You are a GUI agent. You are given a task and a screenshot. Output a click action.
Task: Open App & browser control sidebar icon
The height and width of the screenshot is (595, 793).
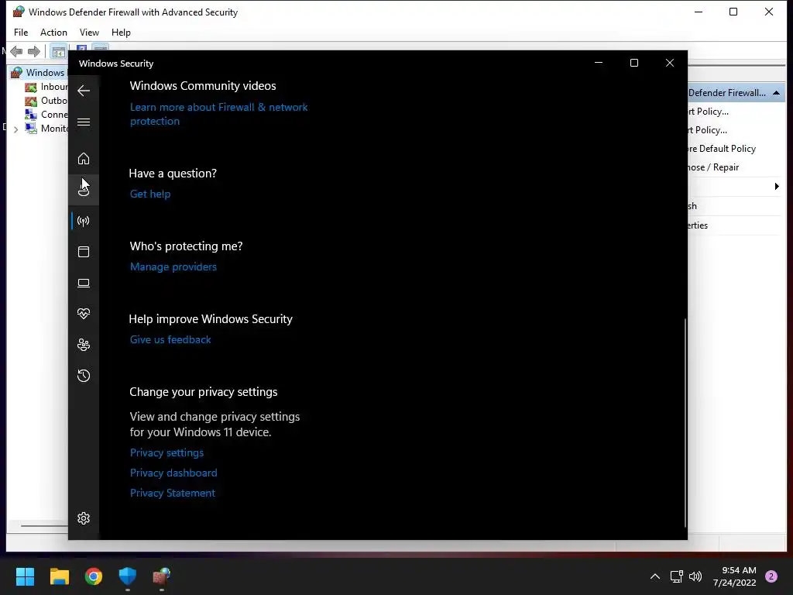coord(84,252)
